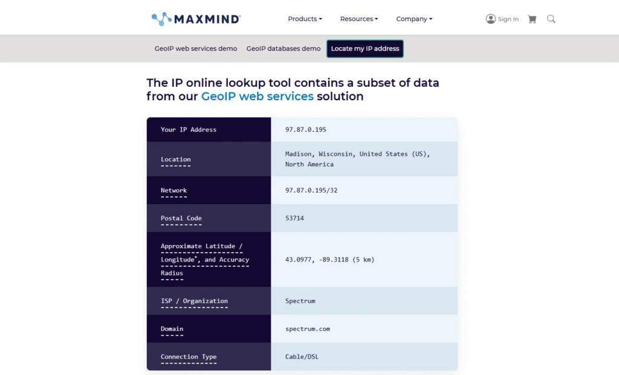Open the Company dropdown menu

coord(414,19)
